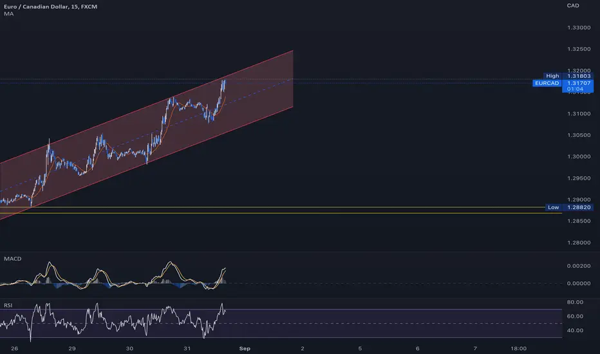Click the 01:04 candle countdown timer

pos(575,89)
